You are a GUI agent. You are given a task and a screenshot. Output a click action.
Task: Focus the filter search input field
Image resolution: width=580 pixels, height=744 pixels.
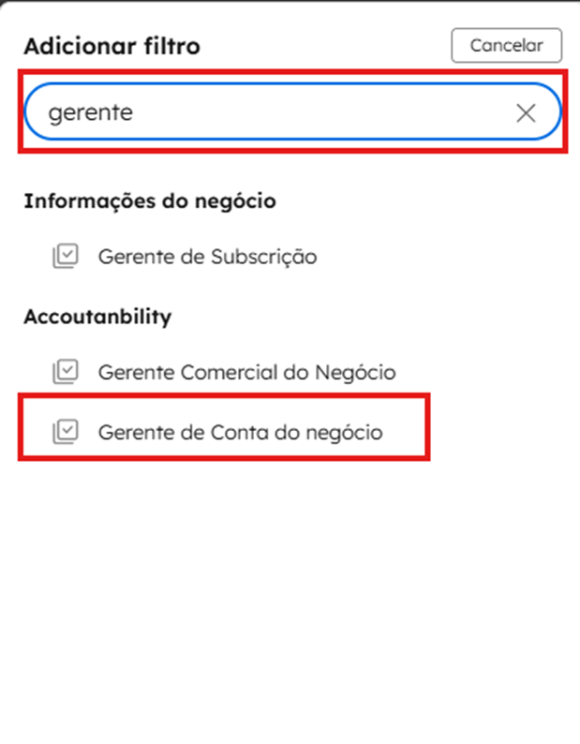(x=281, y=113)
